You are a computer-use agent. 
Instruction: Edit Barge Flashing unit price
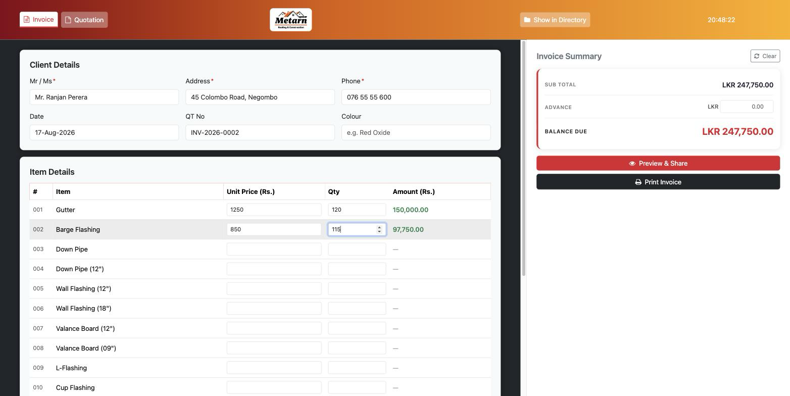pos(274,229)
